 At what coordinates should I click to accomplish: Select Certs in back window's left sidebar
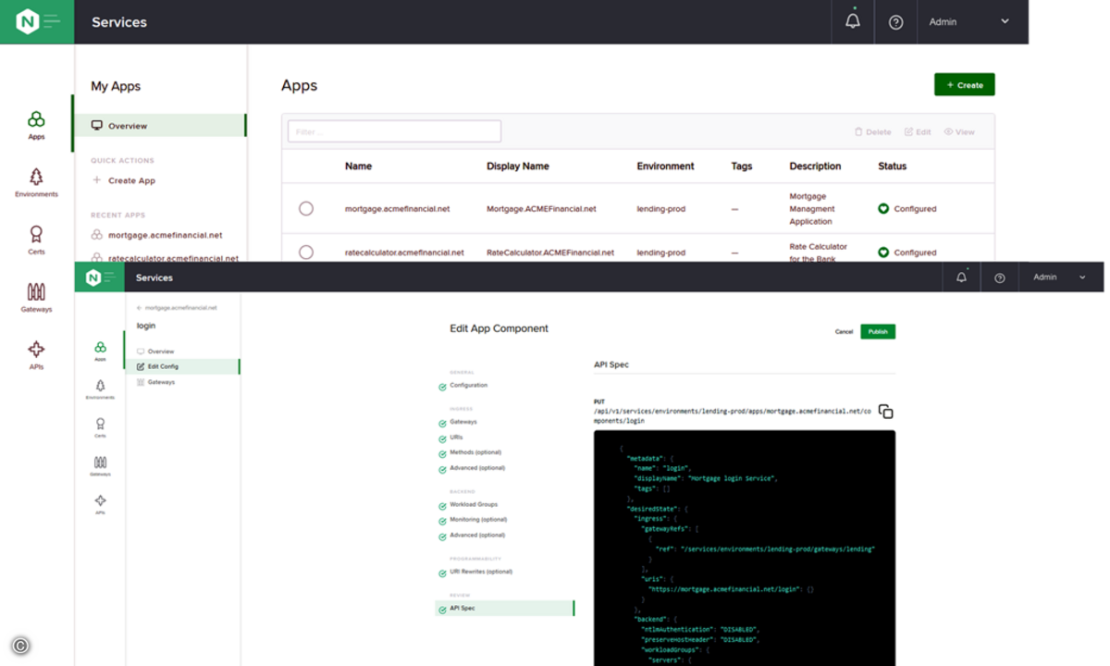coord(36,240)
